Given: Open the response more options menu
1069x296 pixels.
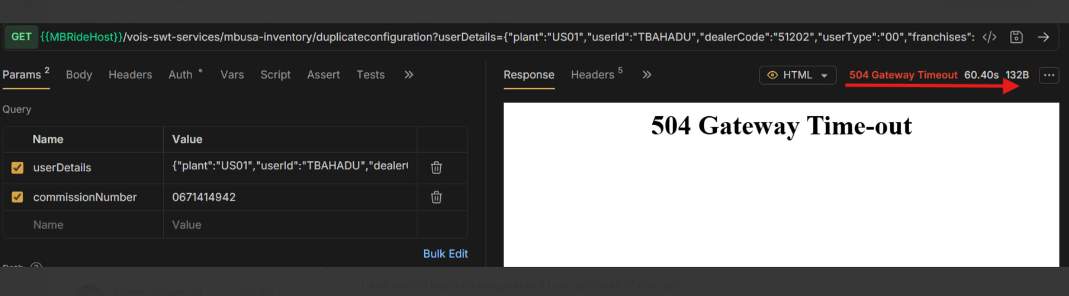Looking at the screenshot, I should 1048,75.
